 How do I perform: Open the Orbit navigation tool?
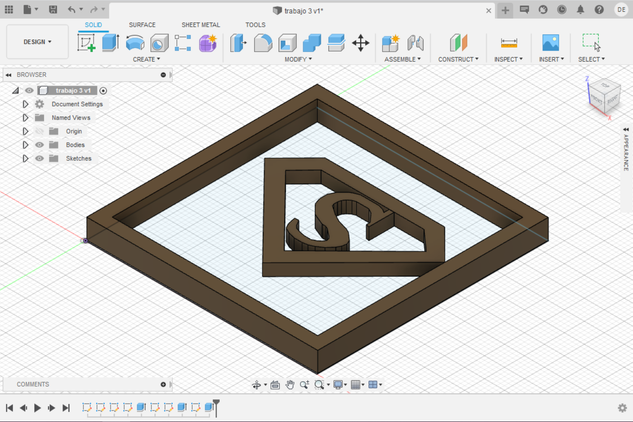[x=256, y=385]
